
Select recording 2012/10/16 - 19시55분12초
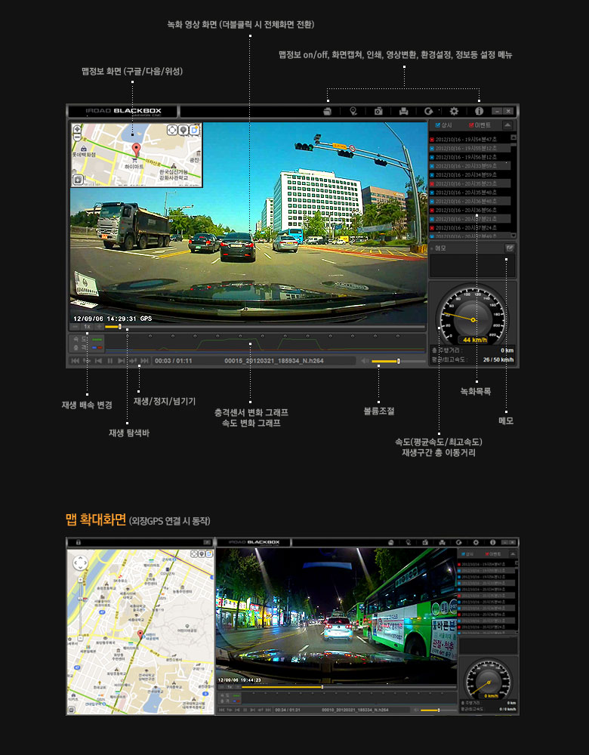(470, 148)
